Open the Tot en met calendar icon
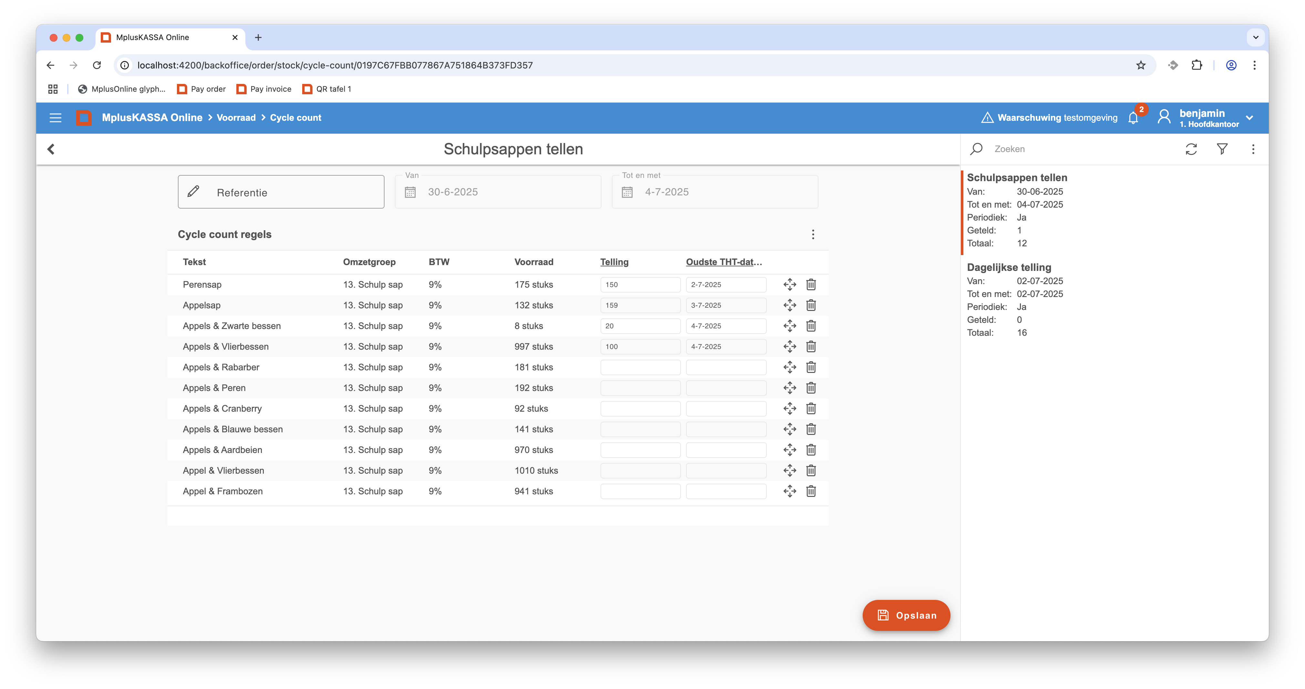 click(x=627, y=192)
